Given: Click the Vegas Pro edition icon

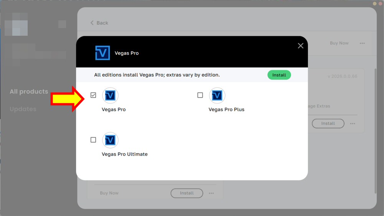Looking at the screenshot, I should tap(110, 95).
